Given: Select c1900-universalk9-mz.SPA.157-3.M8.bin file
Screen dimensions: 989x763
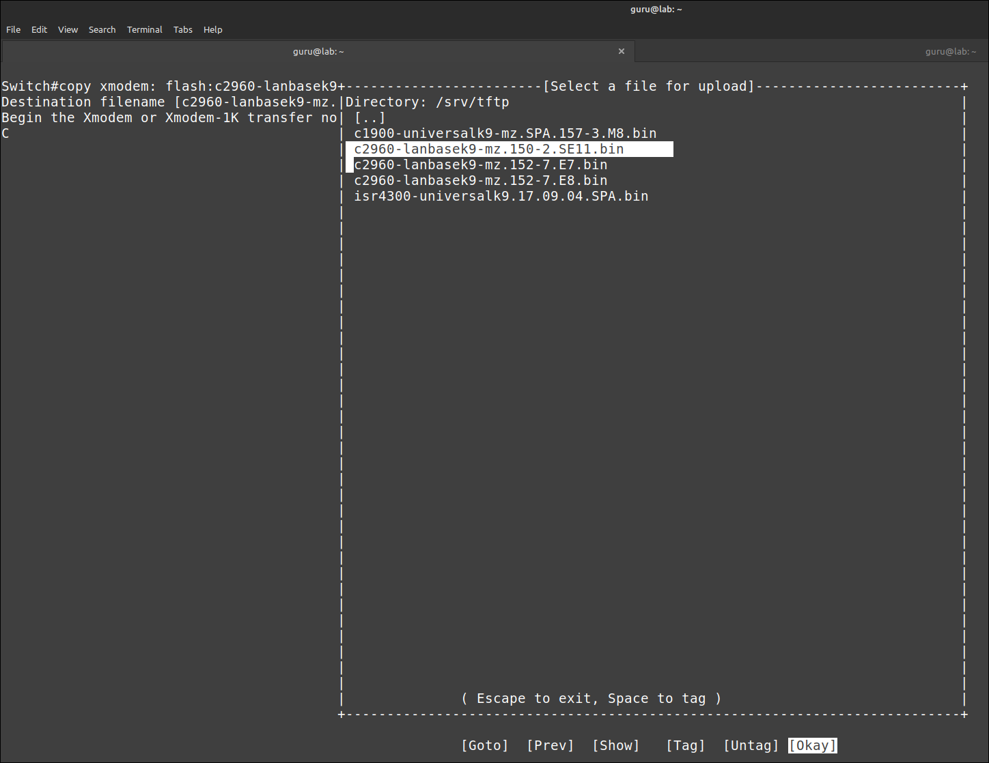Looking at the screenshot, I should click(505, 134).
